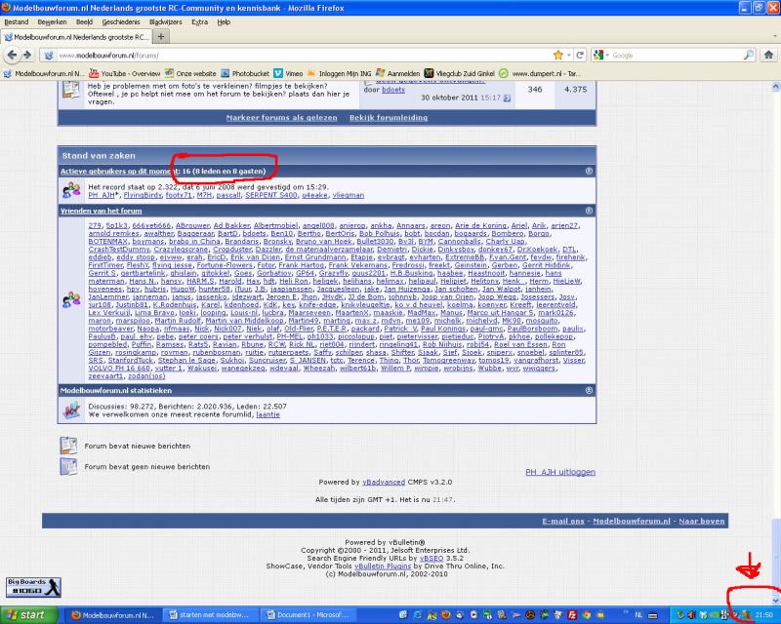Open the Windows start button
This screenshot has height=624, width=781.
click(28, 615)
